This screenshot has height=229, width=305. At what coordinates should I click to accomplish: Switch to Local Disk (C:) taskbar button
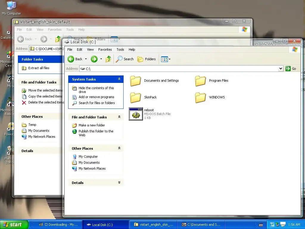point(105,225)
